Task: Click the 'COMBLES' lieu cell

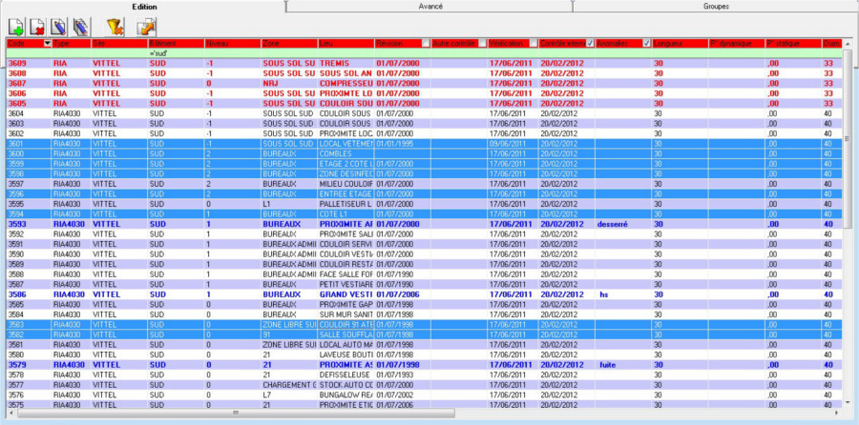Action: [346, 153]
